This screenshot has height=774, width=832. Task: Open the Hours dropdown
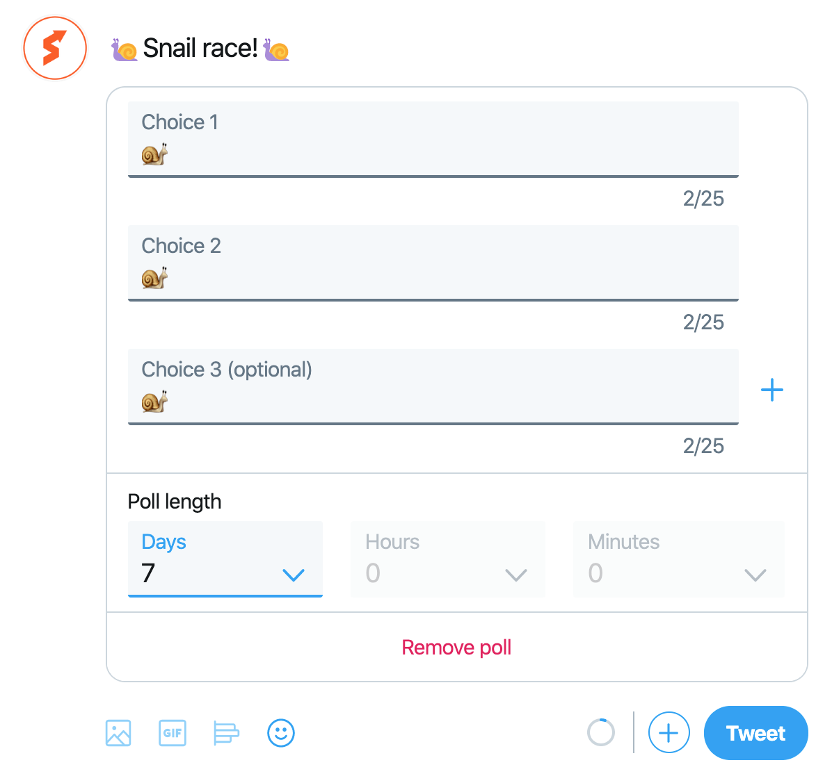(x=448, y=559)
